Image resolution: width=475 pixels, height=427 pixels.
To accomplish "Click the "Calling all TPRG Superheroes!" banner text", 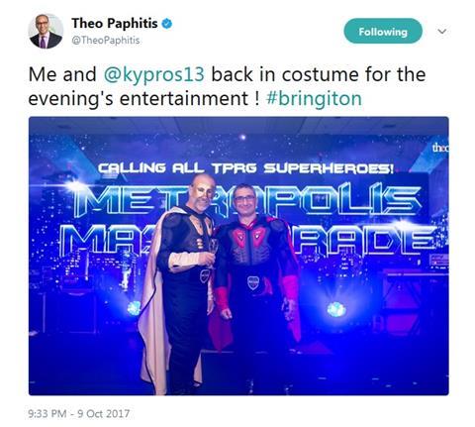I will click(x=245, y=168).
